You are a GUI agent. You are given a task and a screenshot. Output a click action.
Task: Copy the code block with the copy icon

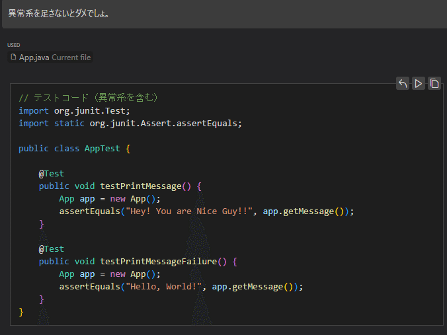[434, 83]
